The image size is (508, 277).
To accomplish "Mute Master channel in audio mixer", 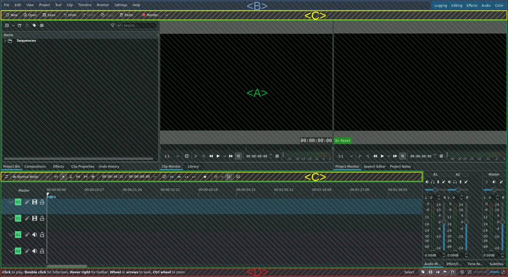I will [494, 182].
